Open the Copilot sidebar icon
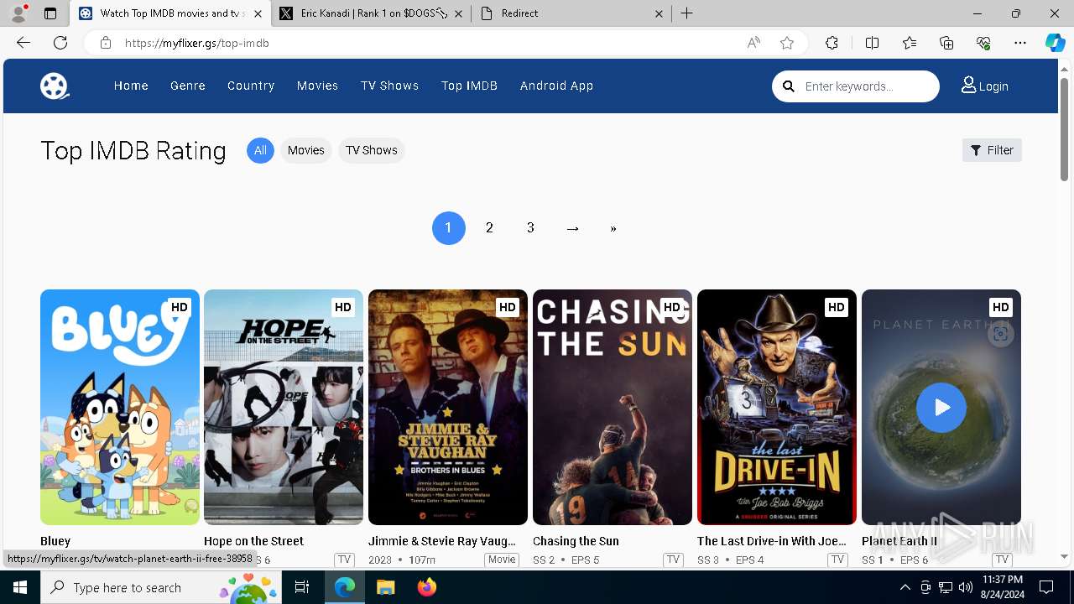Viewport: 1074px width, 604px height. click(x=1055, y=43)
